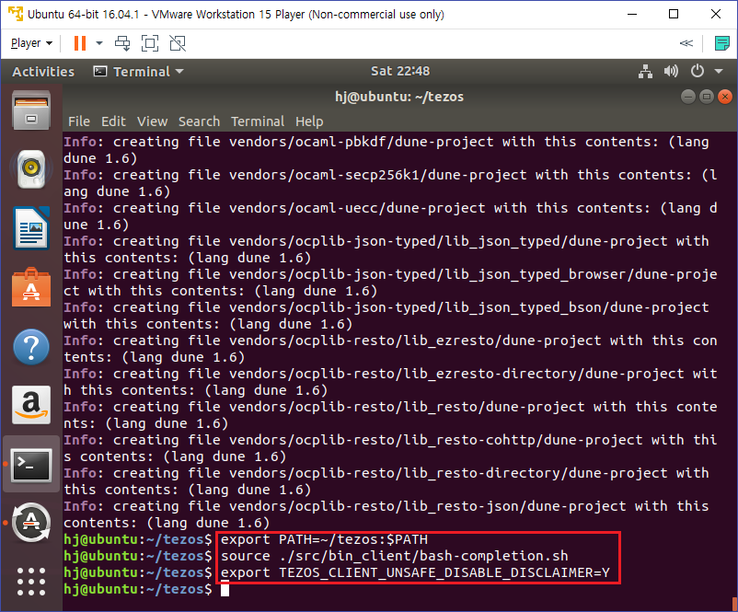Click ocaml-pbkdf/dune-project info line

click(390, 150)
